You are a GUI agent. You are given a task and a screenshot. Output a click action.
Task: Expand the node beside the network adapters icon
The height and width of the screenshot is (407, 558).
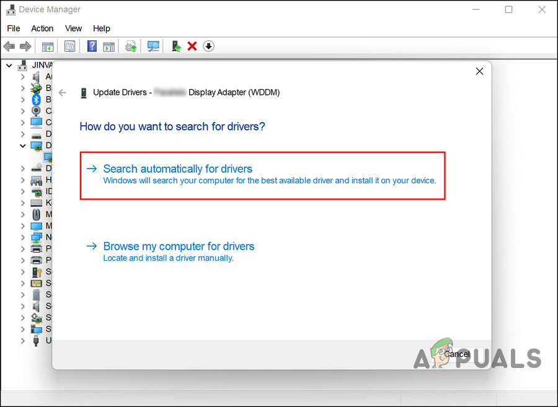[23, 237]
